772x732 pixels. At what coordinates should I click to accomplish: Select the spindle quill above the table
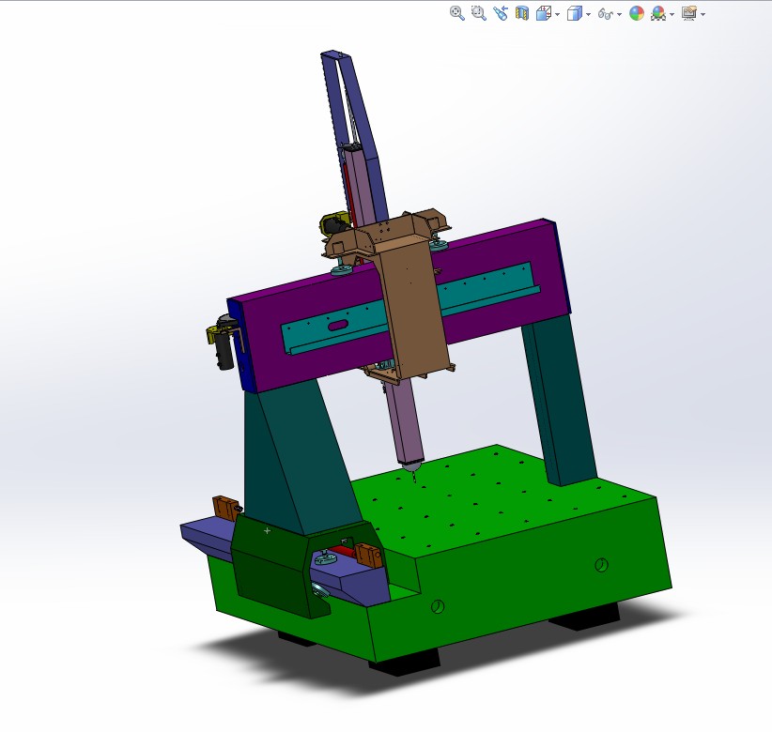pos(409,423)
